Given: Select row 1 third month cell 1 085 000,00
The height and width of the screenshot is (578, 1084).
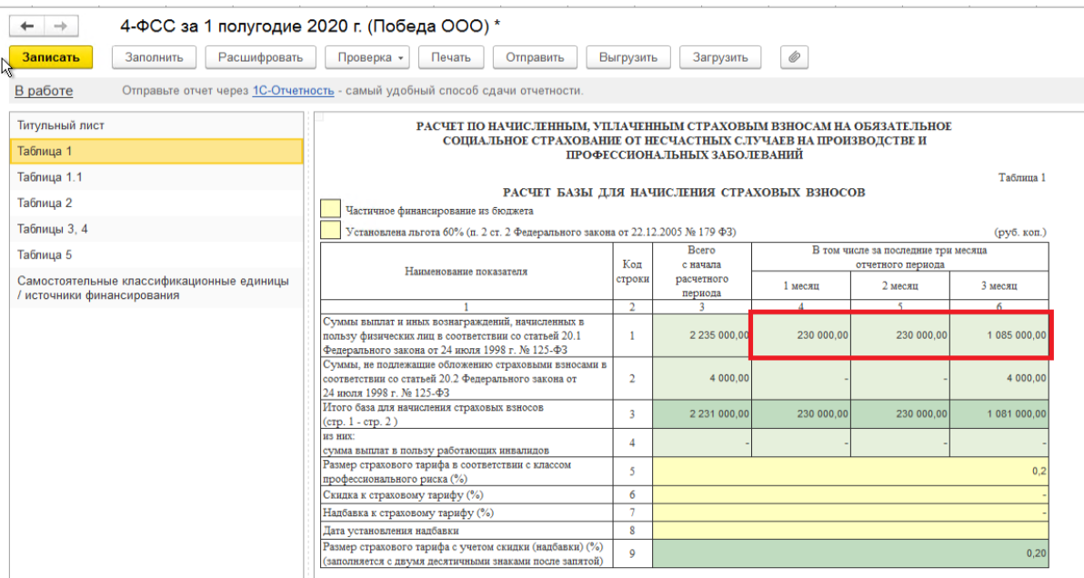Looking at the screenshot, I should tap(999, 335).
